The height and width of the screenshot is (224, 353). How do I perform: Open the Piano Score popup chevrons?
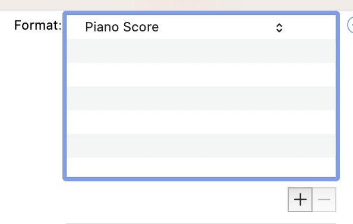279,28
